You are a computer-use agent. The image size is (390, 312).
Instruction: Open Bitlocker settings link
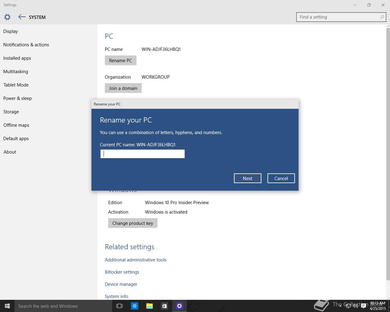122,272
